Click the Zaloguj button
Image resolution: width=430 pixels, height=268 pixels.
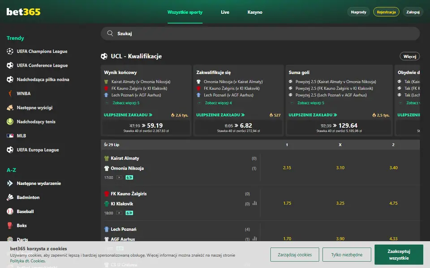(413, 12)
